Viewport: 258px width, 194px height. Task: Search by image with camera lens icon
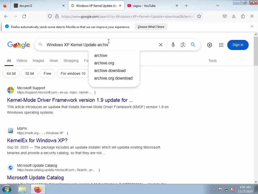point(183,45)
